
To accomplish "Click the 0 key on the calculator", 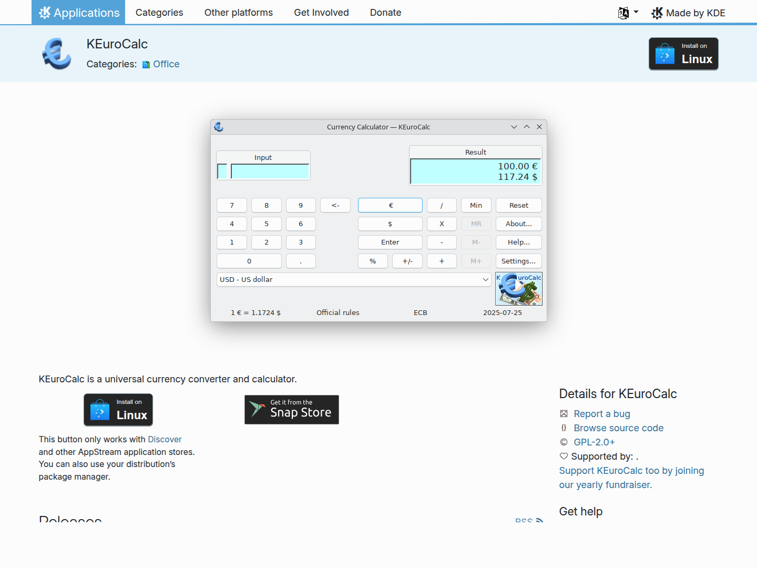I will click(x=249, y=261).
